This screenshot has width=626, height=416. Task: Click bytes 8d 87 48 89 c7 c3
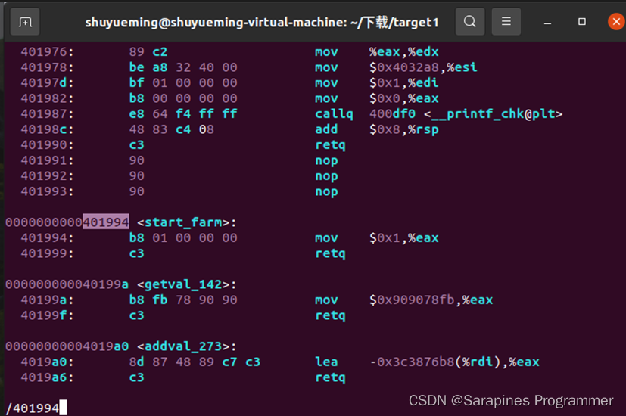(195, 362)
